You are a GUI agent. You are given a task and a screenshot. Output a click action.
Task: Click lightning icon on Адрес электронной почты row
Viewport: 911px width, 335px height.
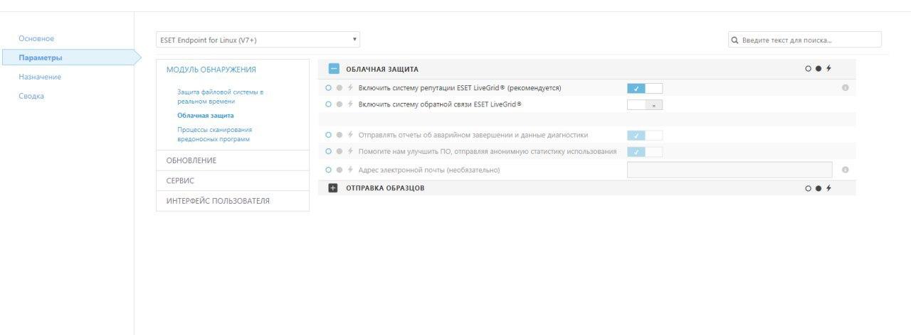(x=350, y=170)
